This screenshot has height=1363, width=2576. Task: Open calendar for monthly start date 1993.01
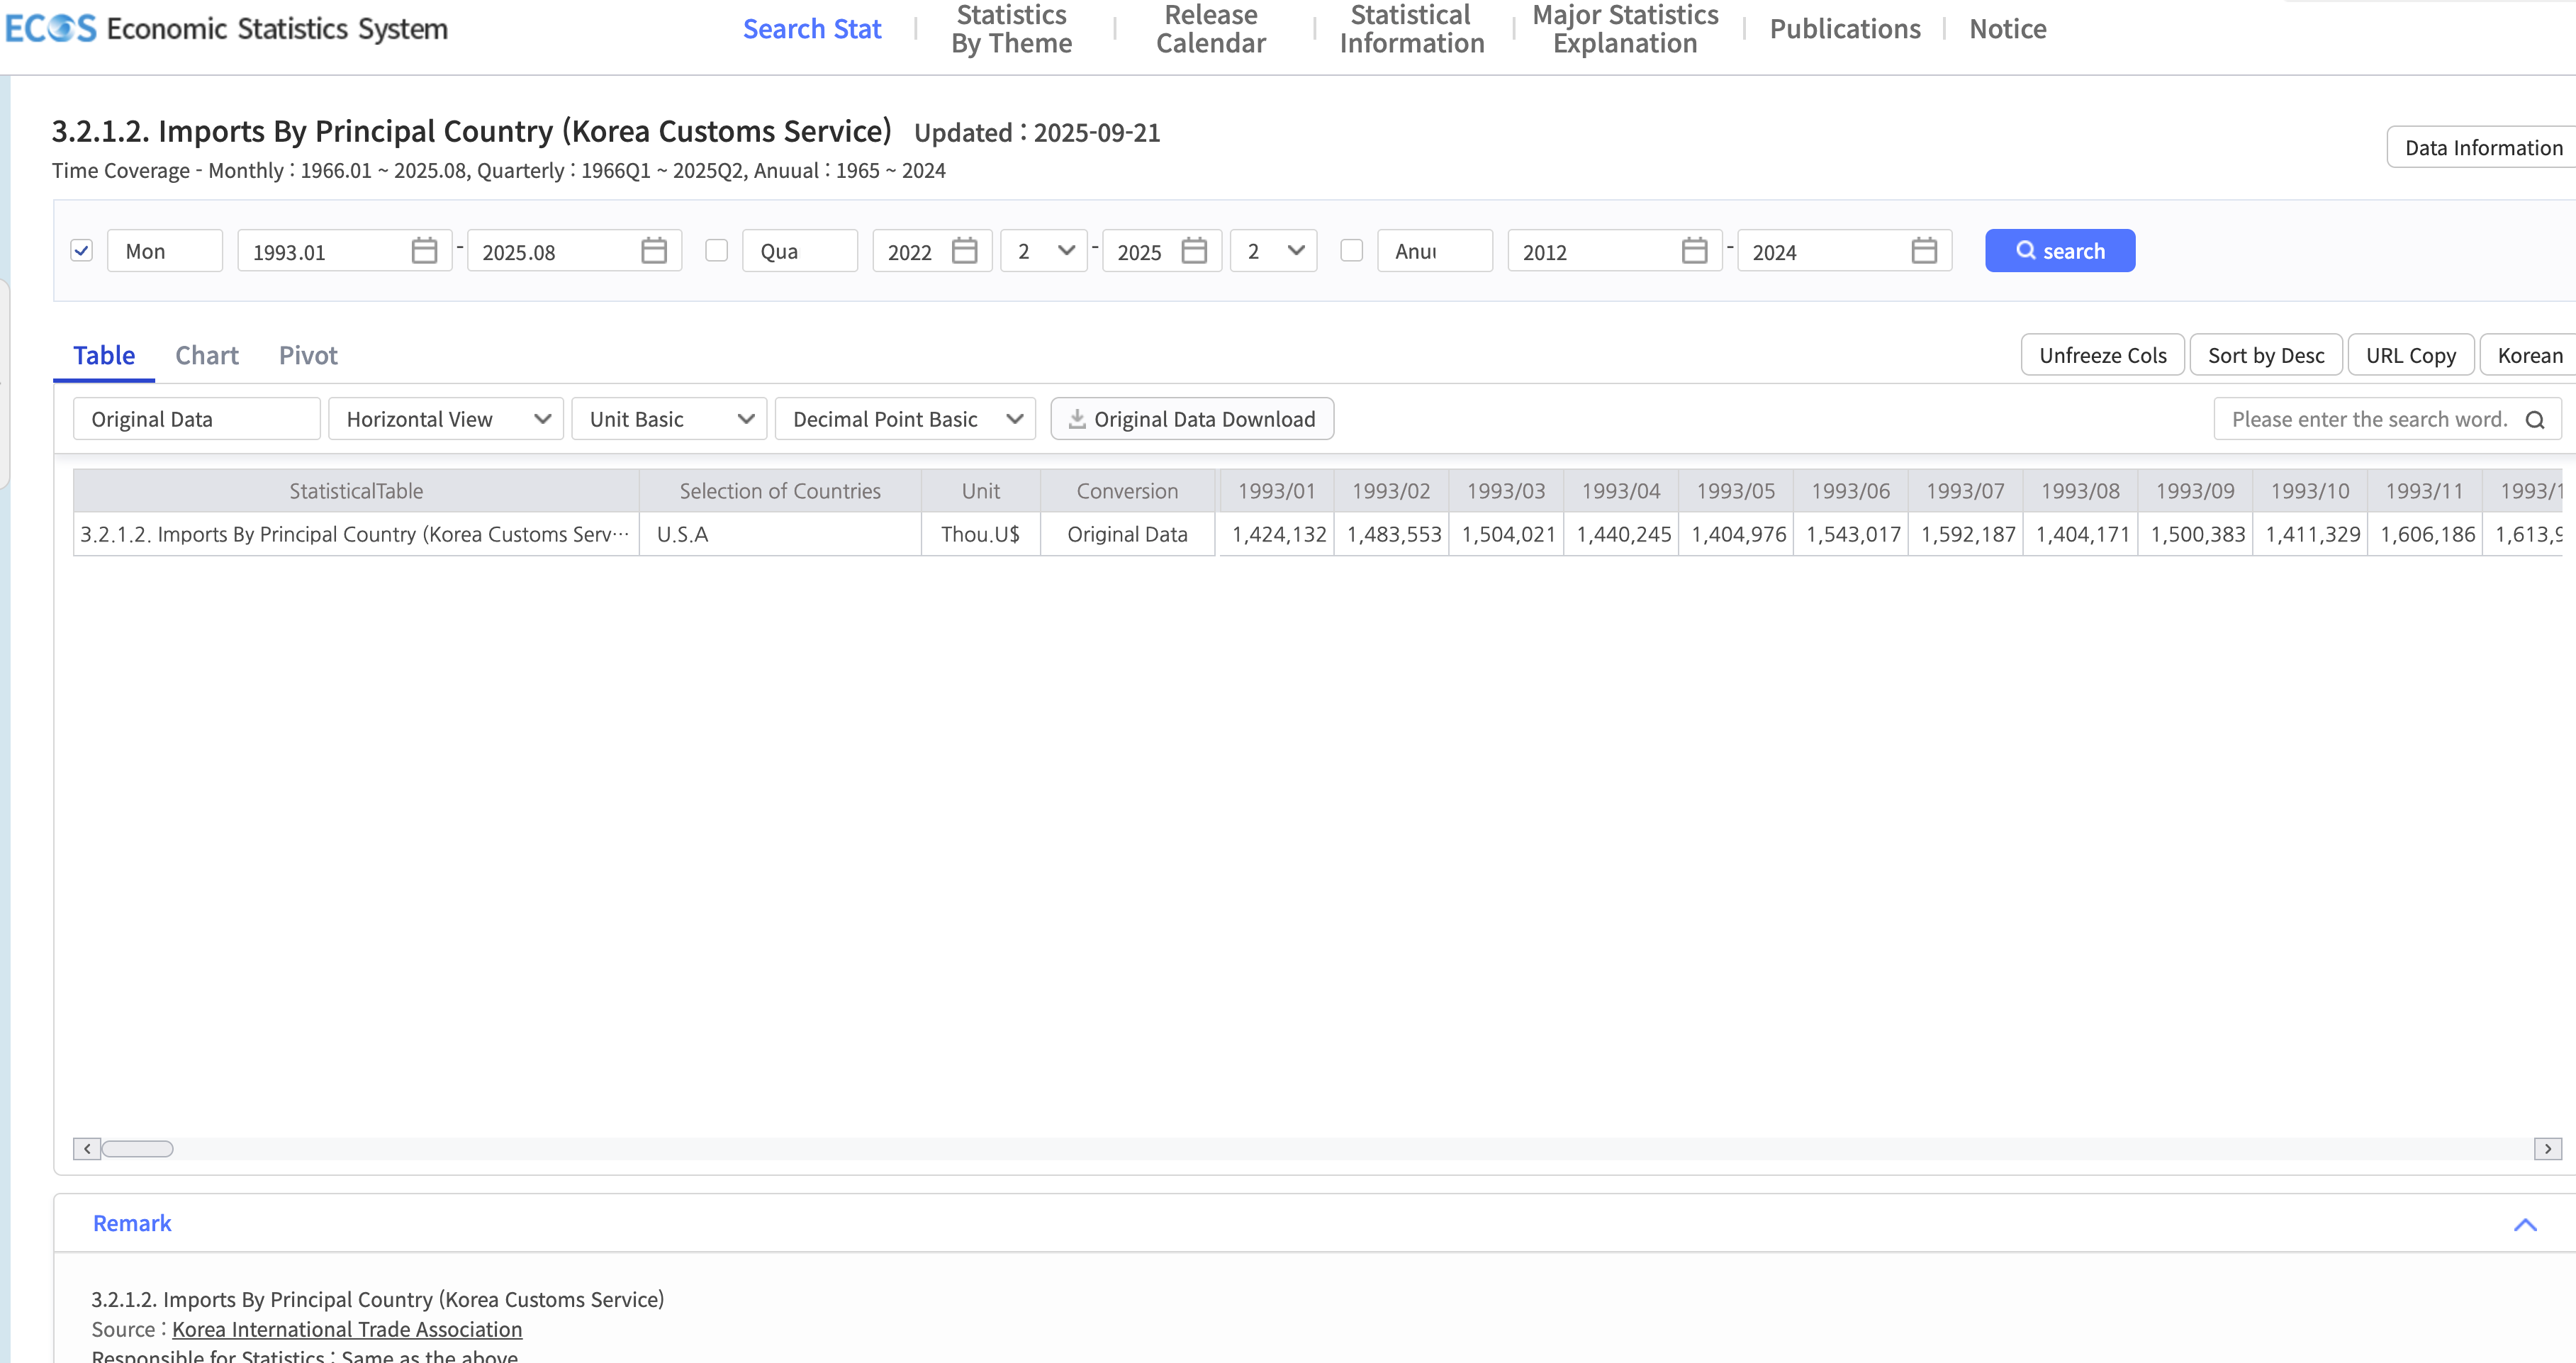424,251
